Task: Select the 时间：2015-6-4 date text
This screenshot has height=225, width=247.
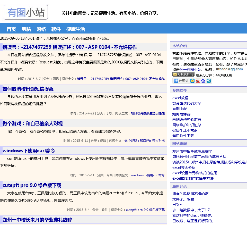Action: pos(78,210)
